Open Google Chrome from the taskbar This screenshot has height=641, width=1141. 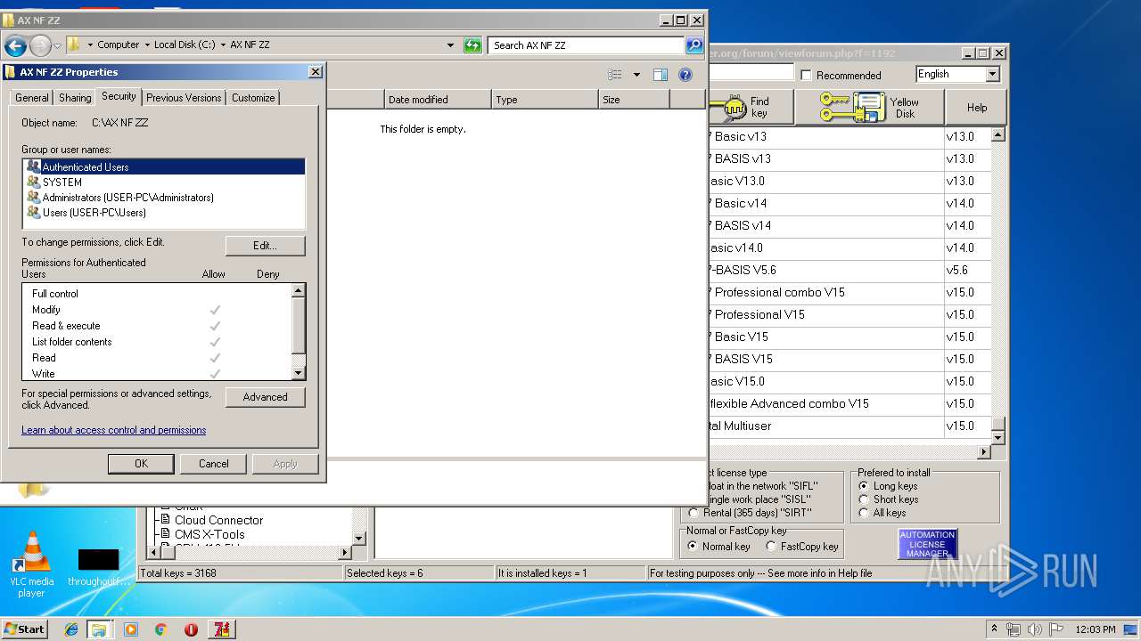point(160,629)
